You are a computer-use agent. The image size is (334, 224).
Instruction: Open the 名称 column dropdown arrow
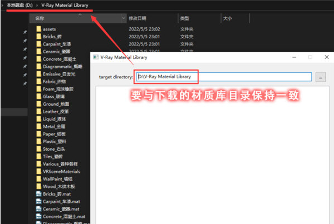click(124, 18)
